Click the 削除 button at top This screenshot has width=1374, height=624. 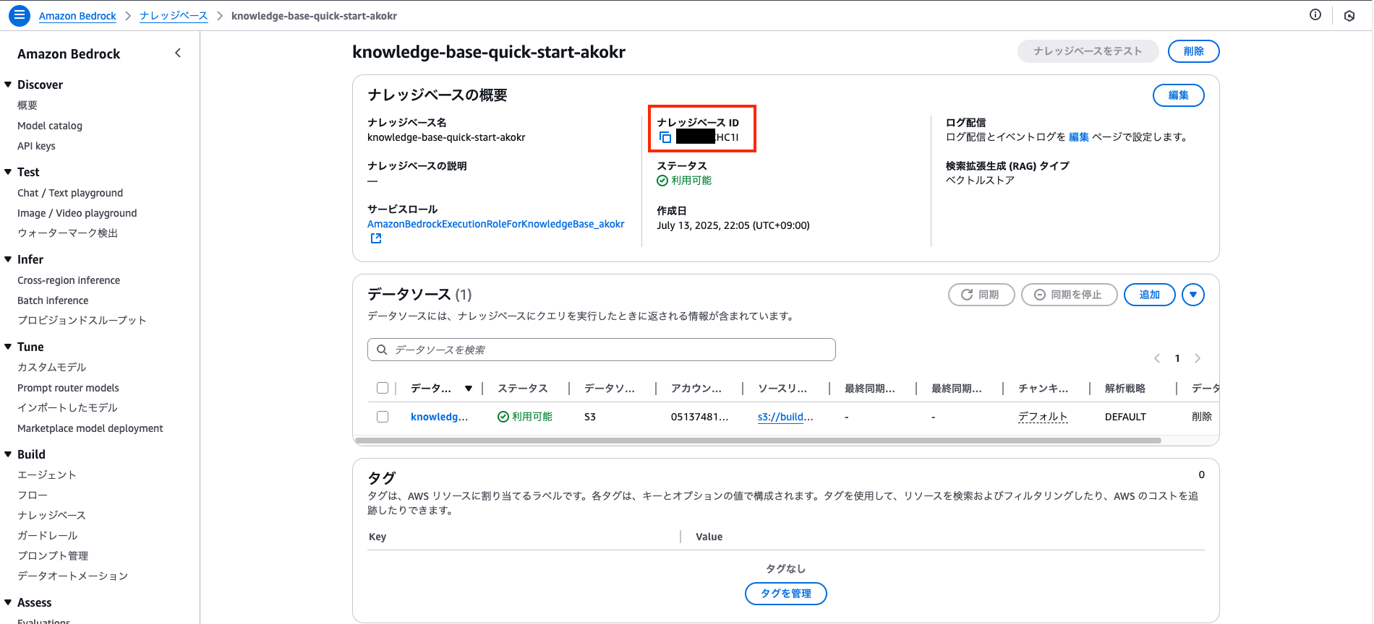pyautogui.click(x=1193, y=51)
